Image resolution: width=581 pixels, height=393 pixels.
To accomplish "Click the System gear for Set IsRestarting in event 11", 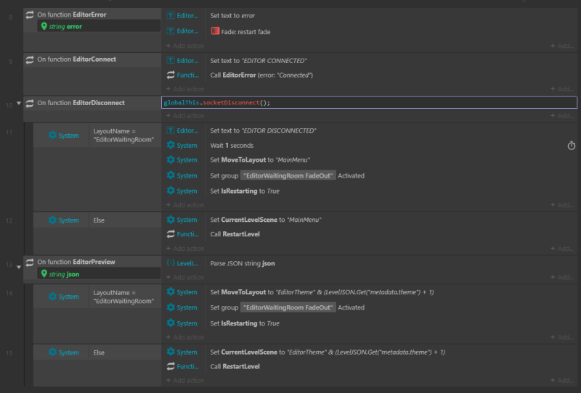I will pos(171,191).
